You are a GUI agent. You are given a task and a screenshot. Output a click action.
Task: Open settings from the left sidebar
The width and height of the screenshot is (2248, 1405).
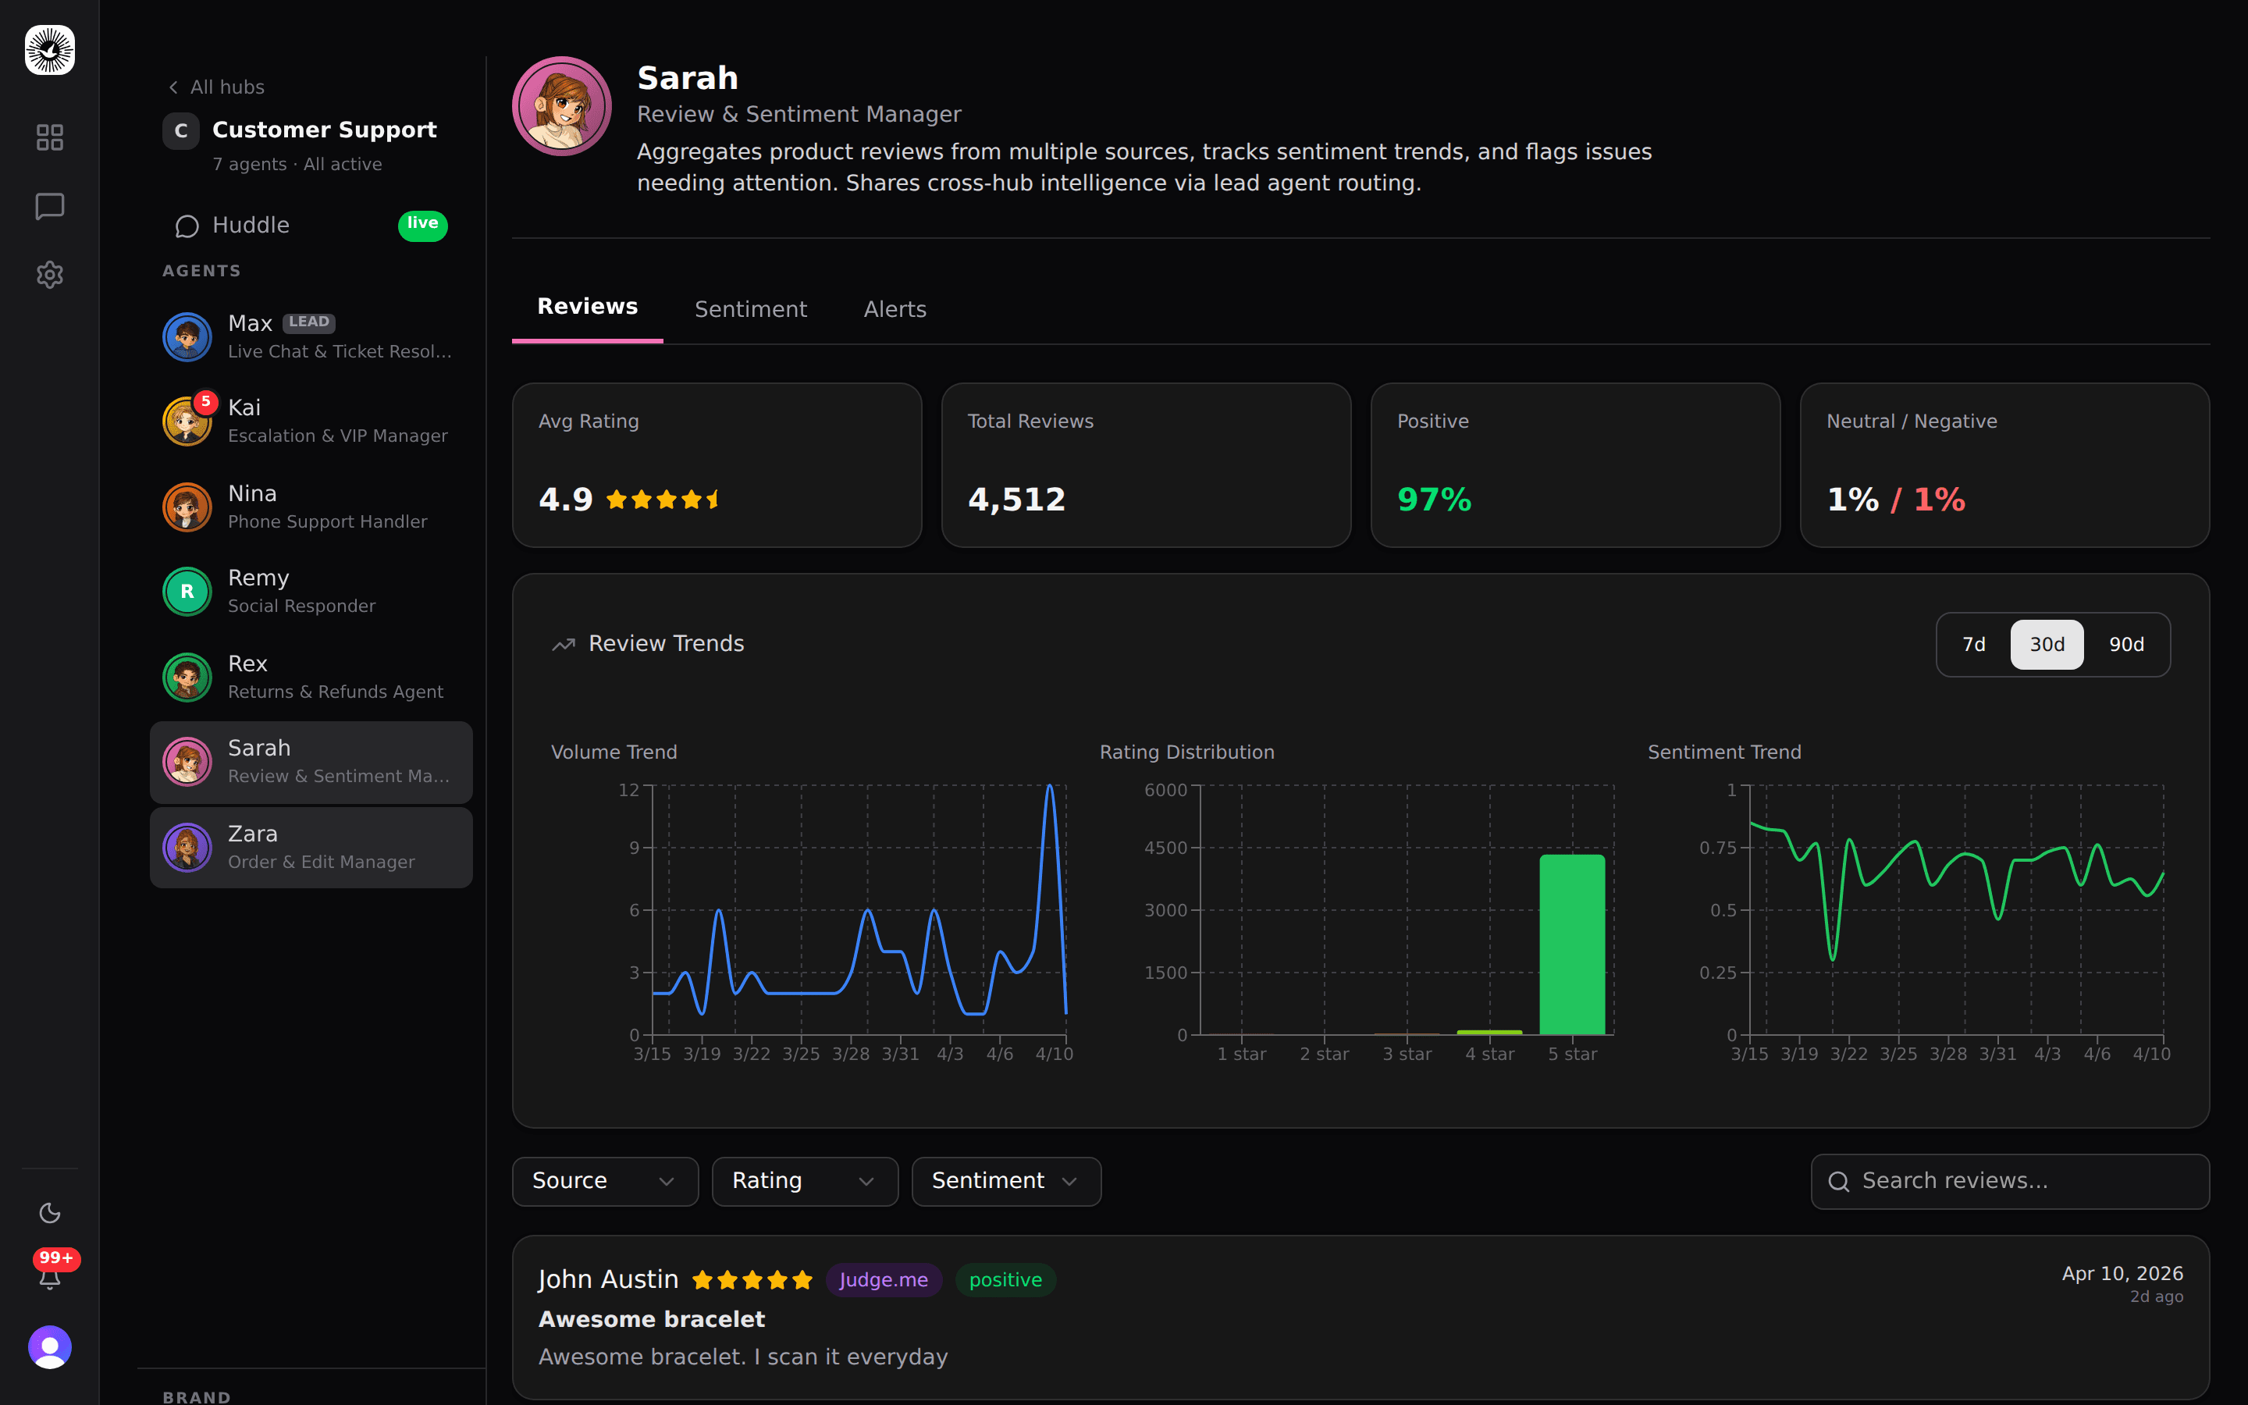49,275
